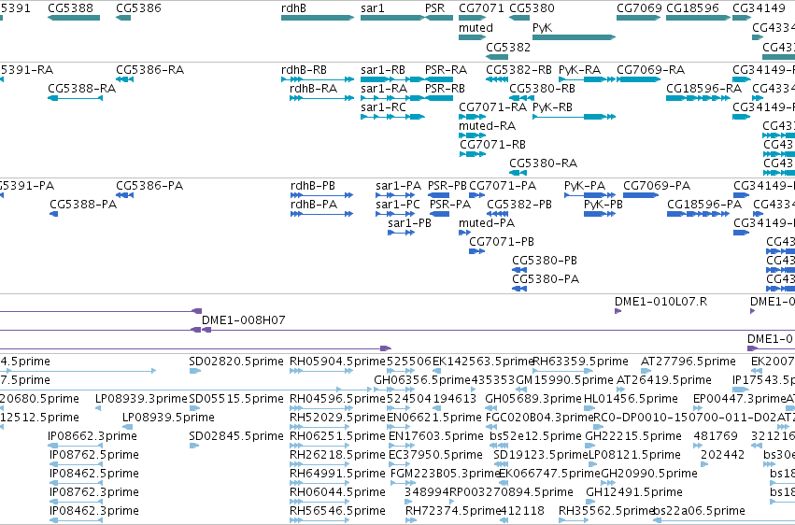Viewport: 795px width, 525px height.
Task: Open EST RH05904.5prime
Action: [x=321, y=371]
